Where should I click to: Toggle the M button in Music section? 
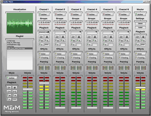pos(9,95)
